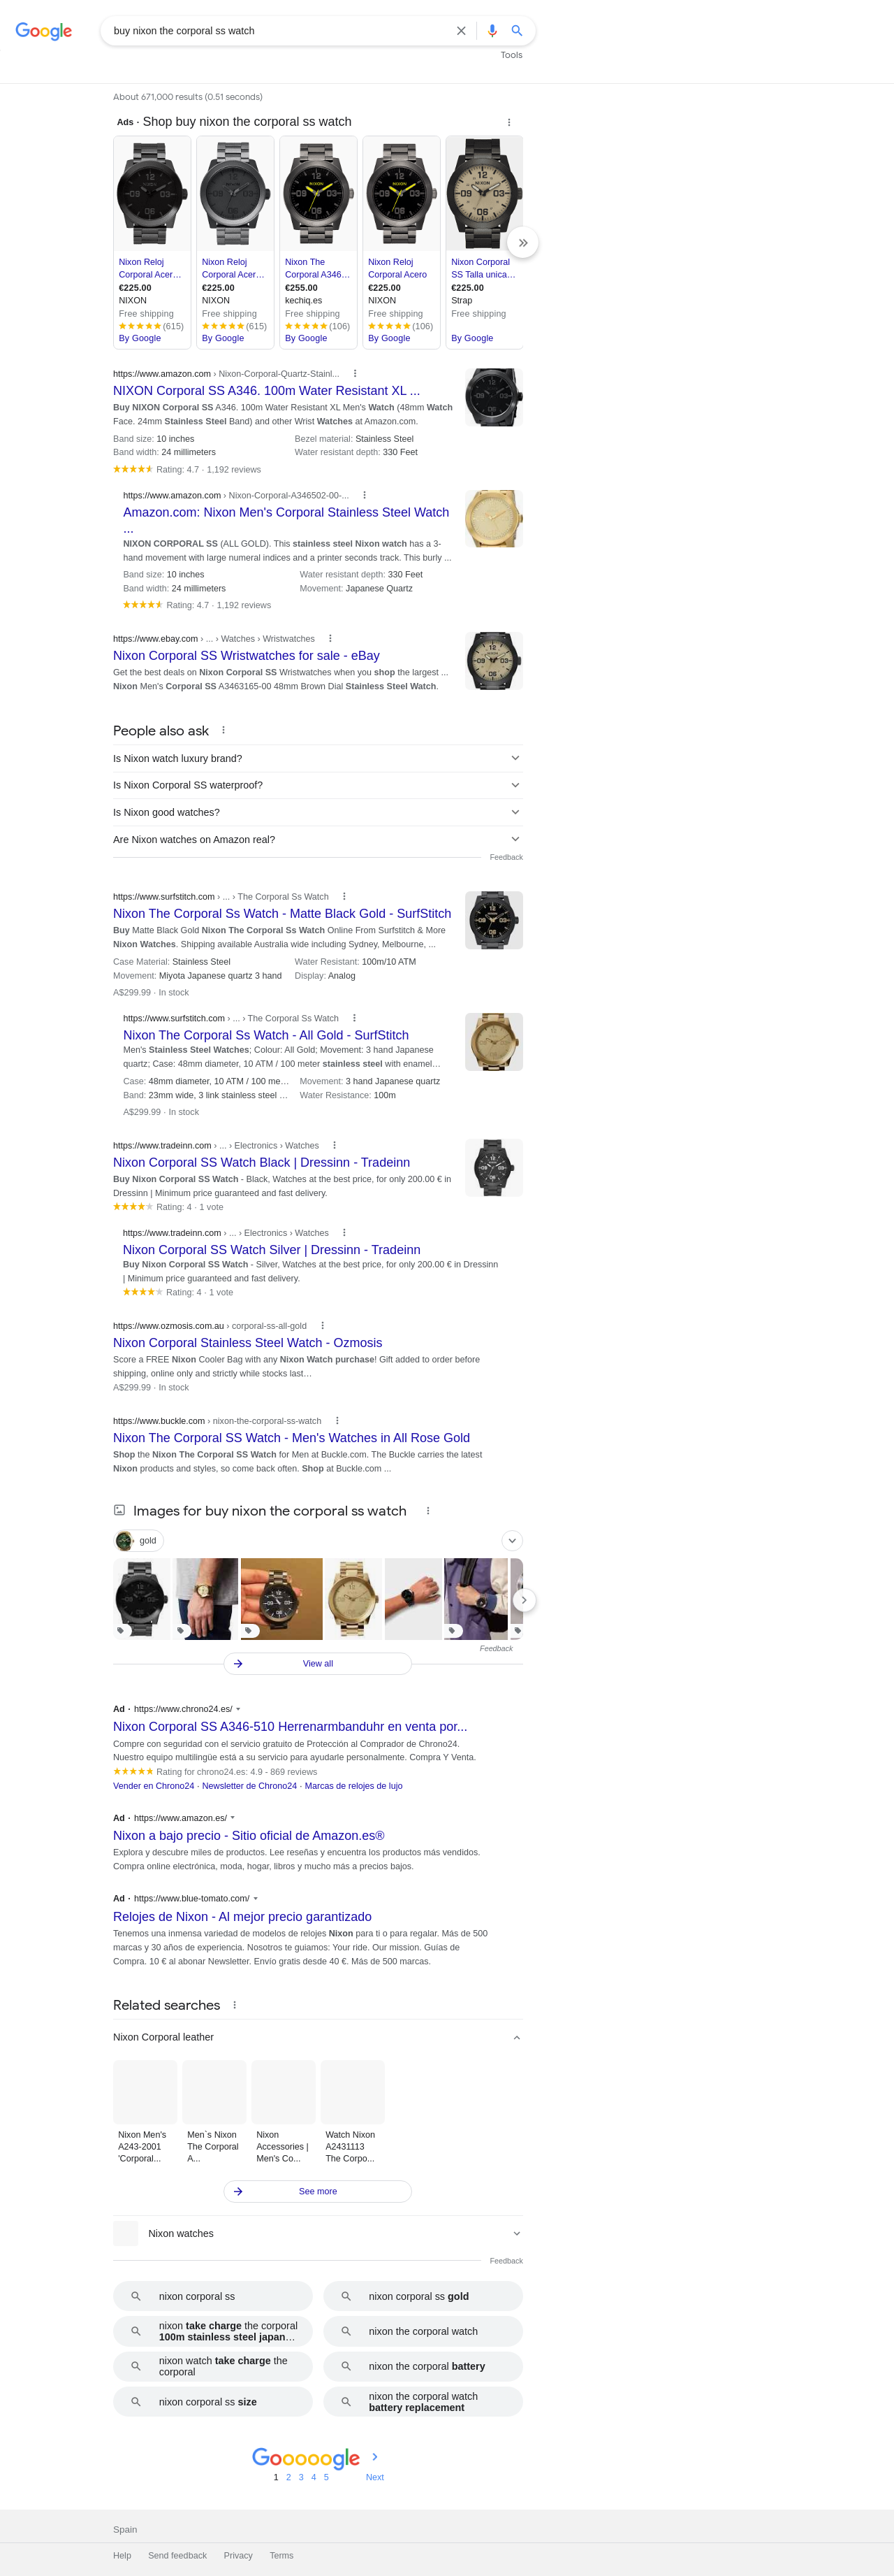
Task: Click into the search input field
Action: (x=279, y=31)
